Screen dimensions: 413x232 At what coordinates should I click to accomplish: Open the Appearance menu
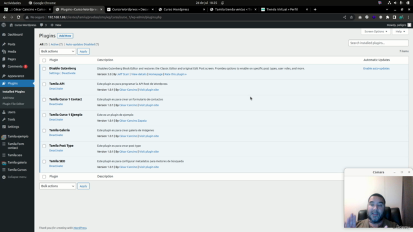(x=15, y=76)
